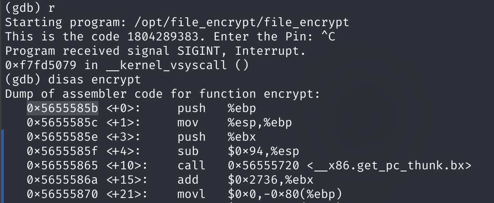Click the call instruction mnemonic
The image size is (494, 203).
coord(191,166)
